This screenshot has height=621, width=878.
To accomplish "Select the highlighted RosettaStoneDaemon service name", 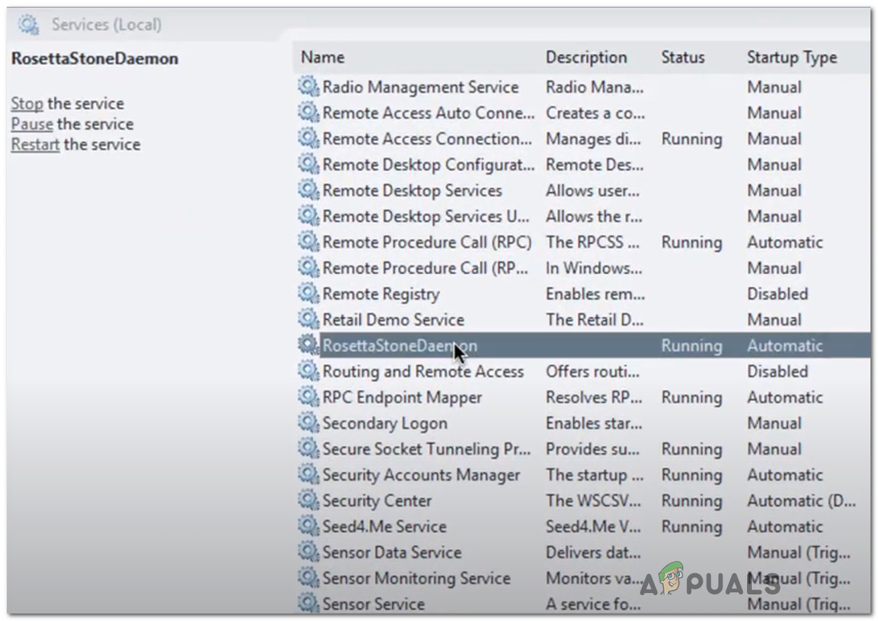I will coord(400,346).
